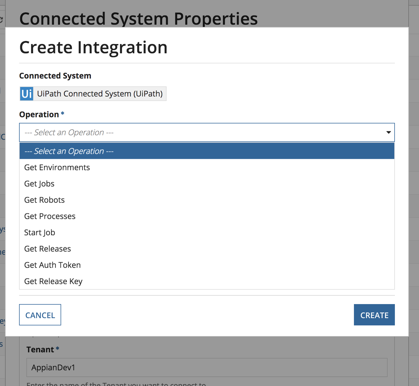The image size is (419, 386).
Task: Click the Tenant input field
Action: (x=207, y=367)
